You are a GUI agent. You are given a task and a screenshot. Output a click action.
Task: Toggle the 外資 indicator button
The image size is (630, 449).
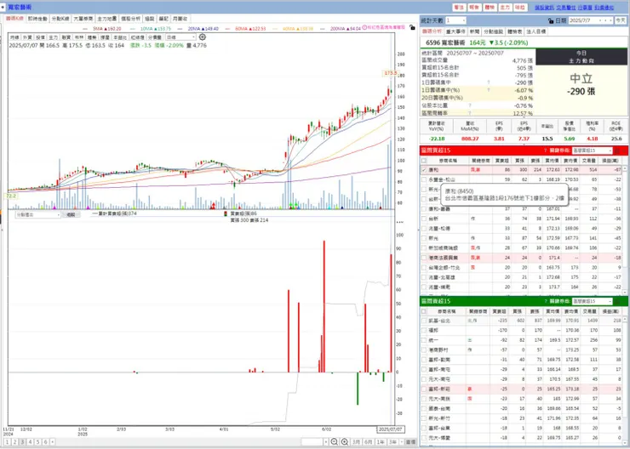click(27, 37)
